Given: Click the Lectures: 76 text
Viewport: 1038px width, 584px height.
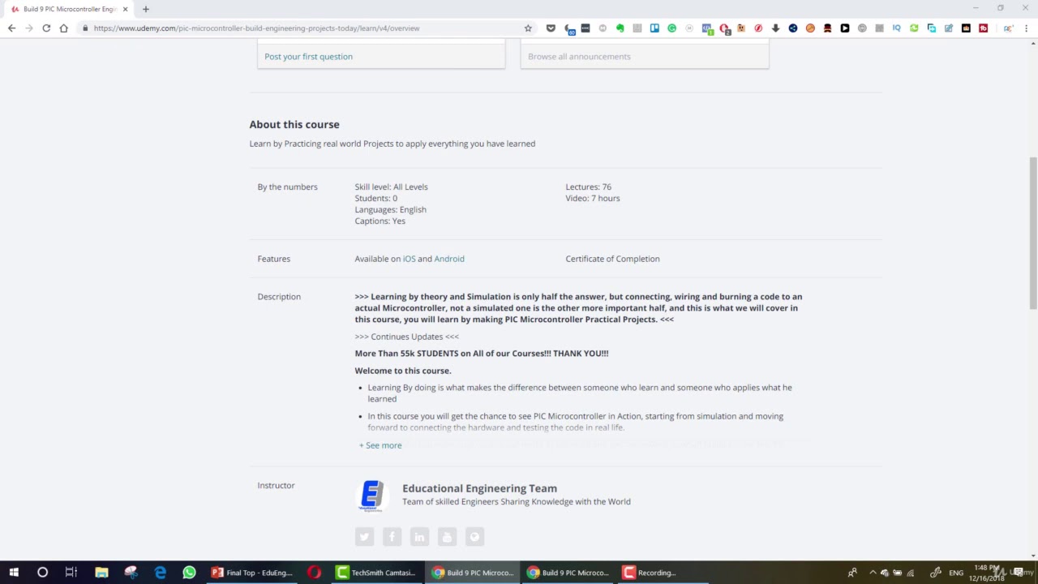Looking at the screenshot, I should (588, 187).
